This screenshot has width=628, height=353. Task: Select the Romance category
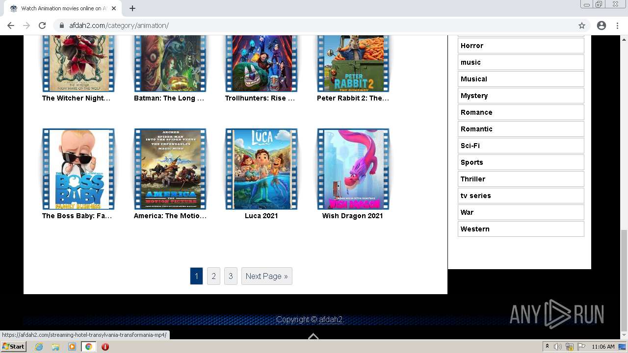(x=521, y=112)
